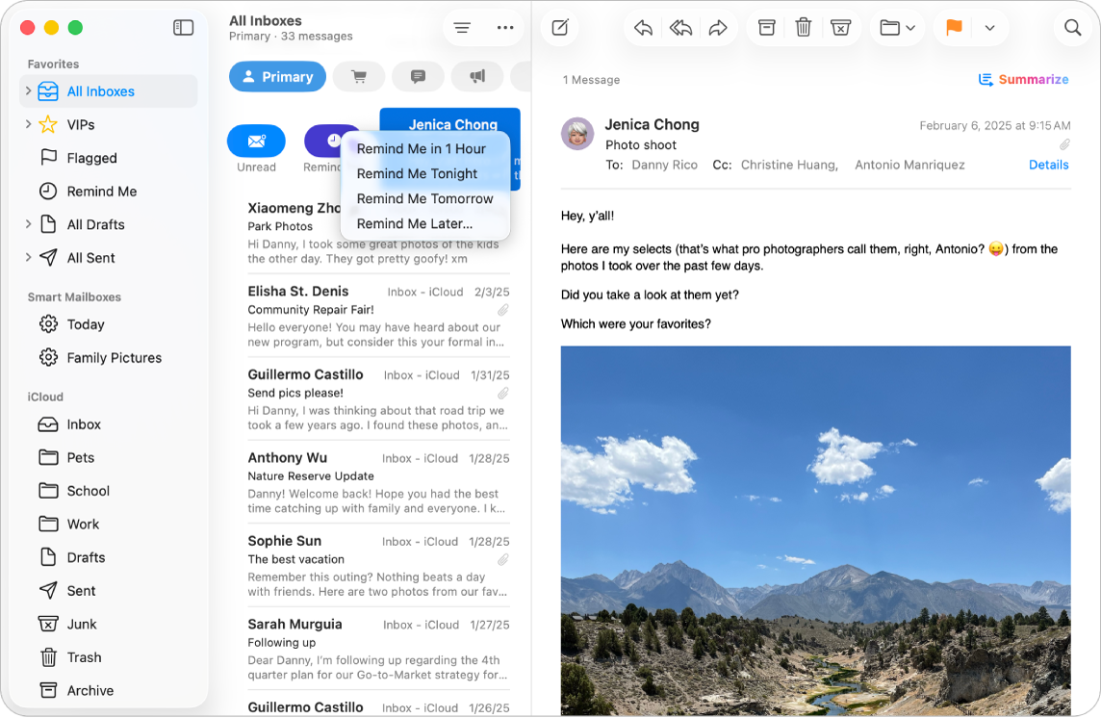This screenshot has width=1101, height=718.
Task: Show Details of Jenica Chong's email
Action: coord(1048,165)
